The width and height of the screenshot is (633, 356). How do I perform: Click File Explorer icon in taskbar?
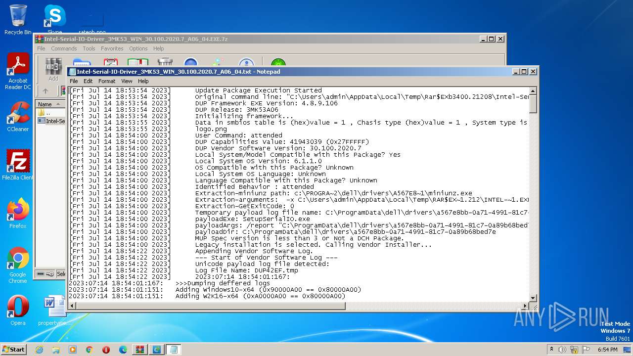(56, 350)
